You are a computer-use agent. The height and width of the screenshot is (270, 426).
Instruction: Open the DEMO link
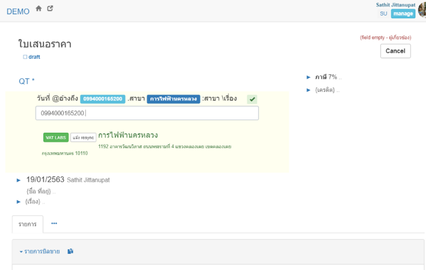pyautogui.click(x=18, y=11)
